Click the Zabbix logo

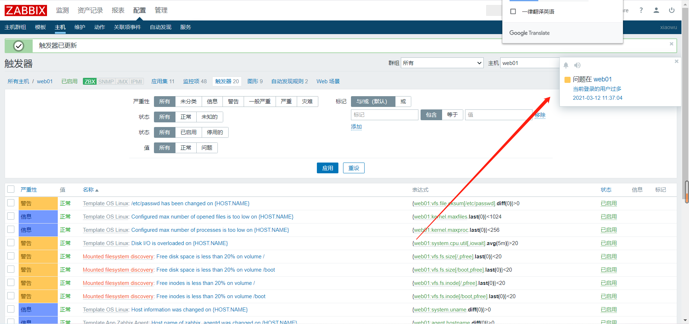pos(25,10)
